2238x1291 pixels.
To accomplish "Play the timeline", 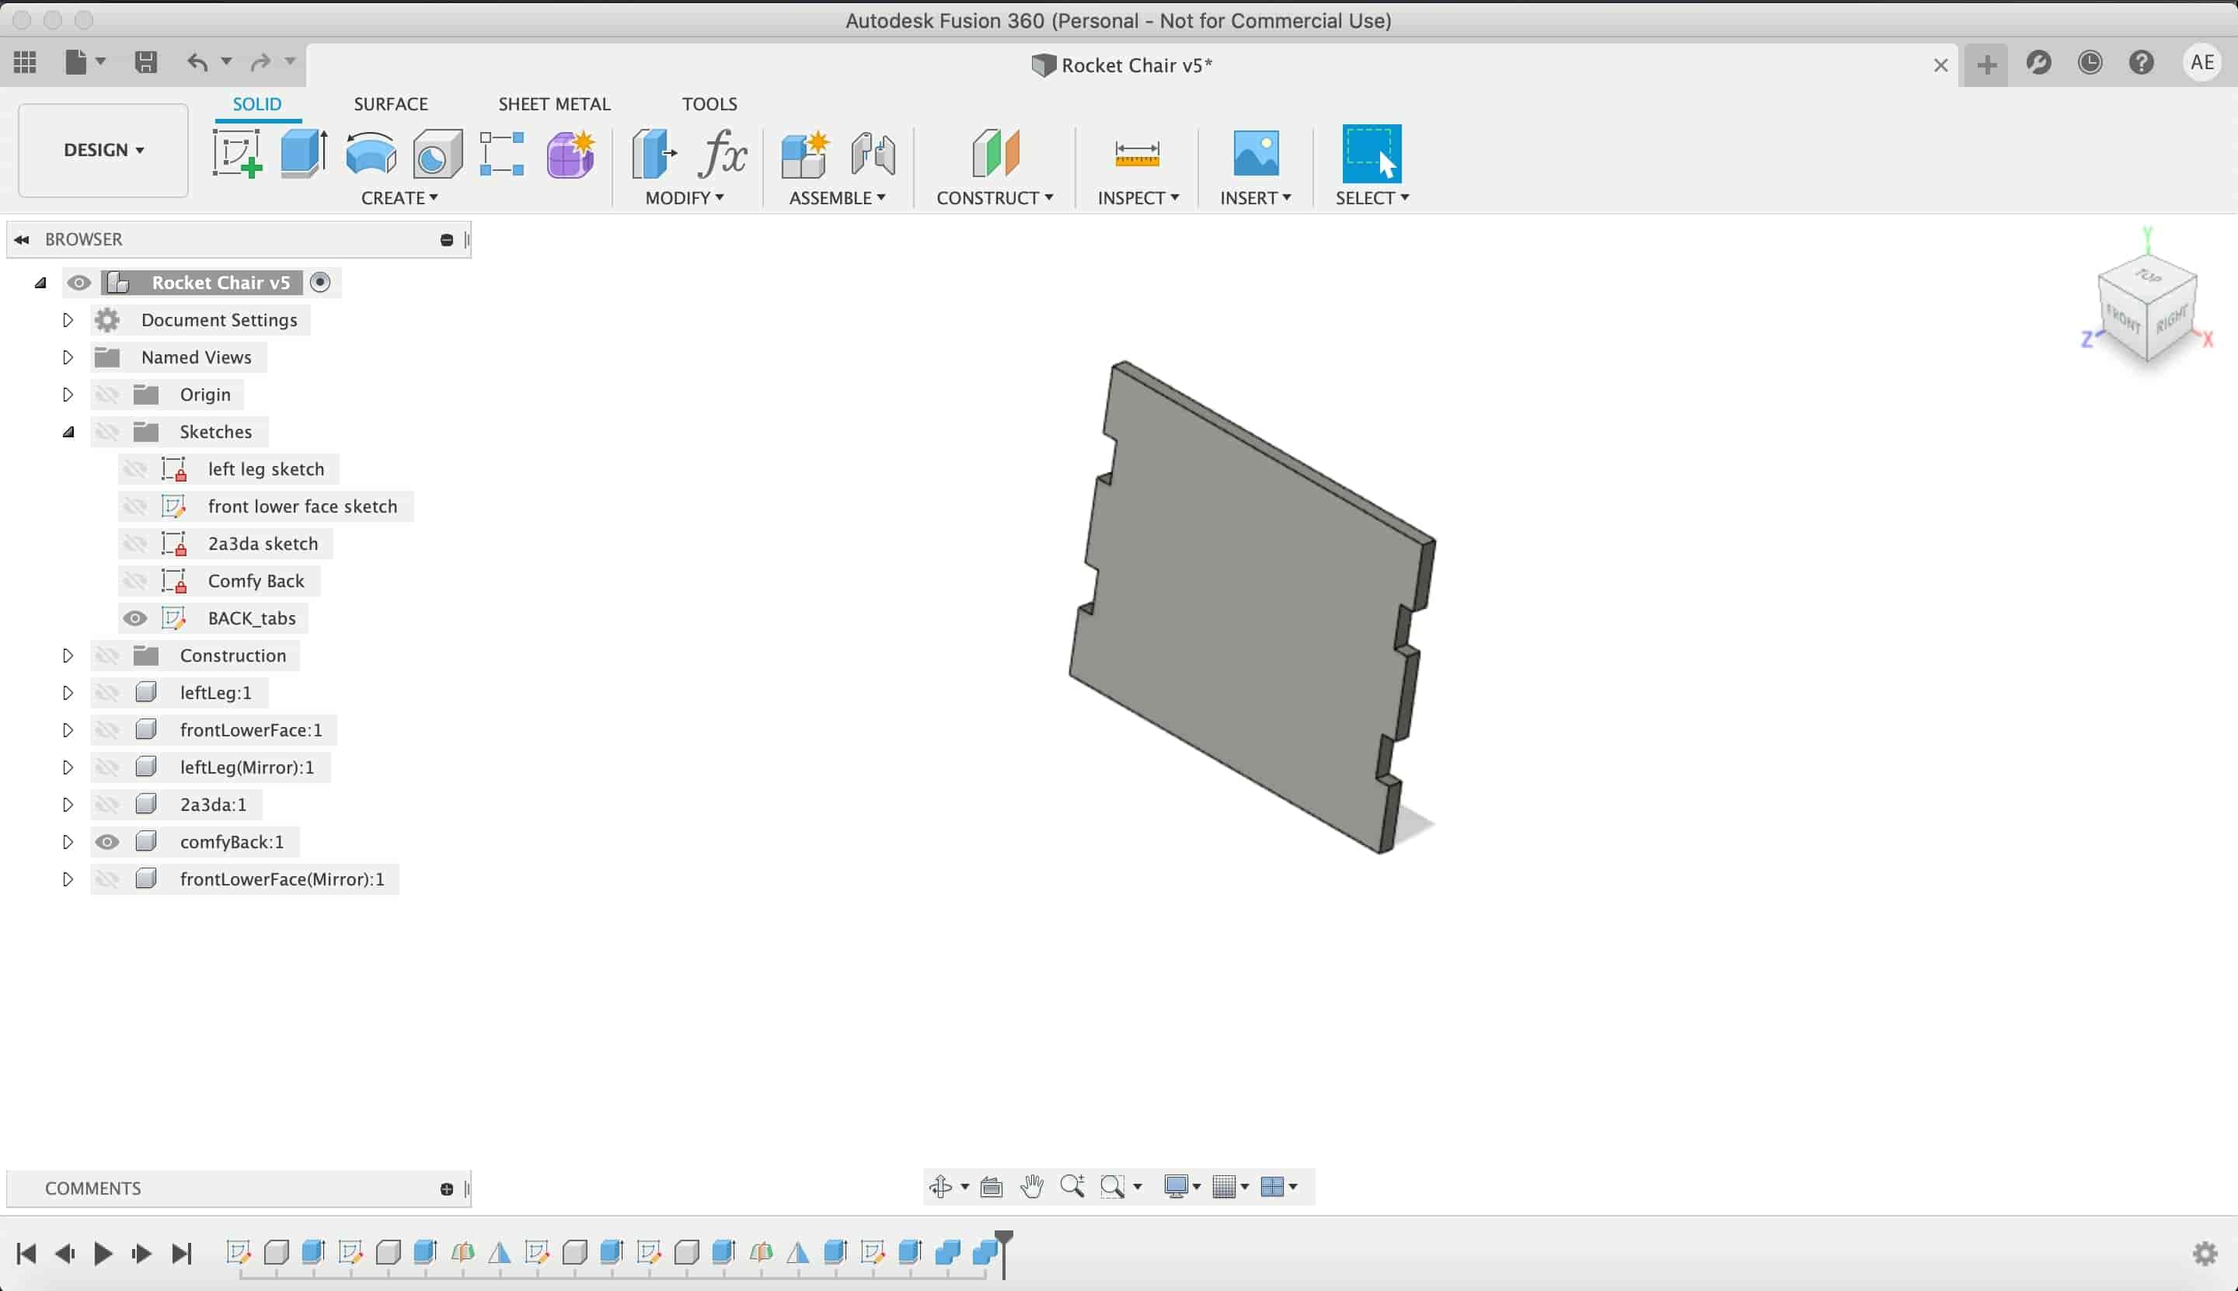I will 103,1253.
